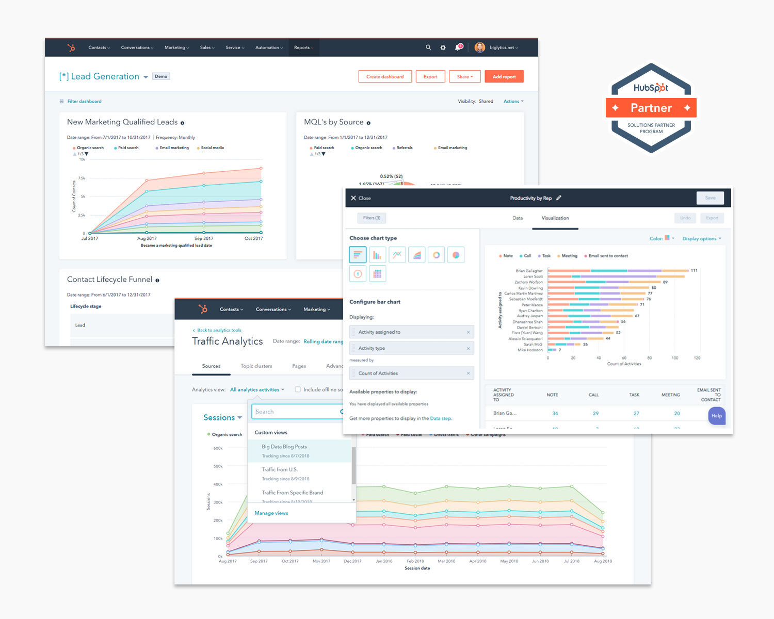774x619 pixels.
Task: Toggle Email sent to contact legend item
Action: click(x=606, y=256)
